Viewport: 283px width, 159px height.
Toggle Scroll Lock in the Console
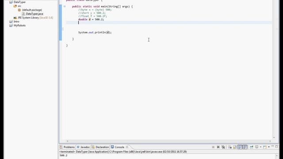[235, 147]
